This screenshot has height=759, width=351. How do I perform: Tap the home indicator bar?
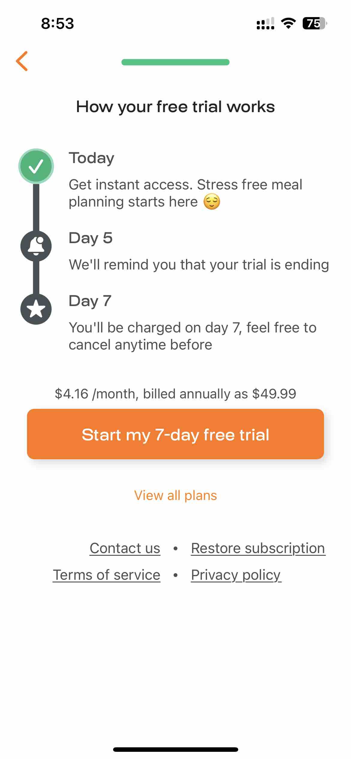175,749
